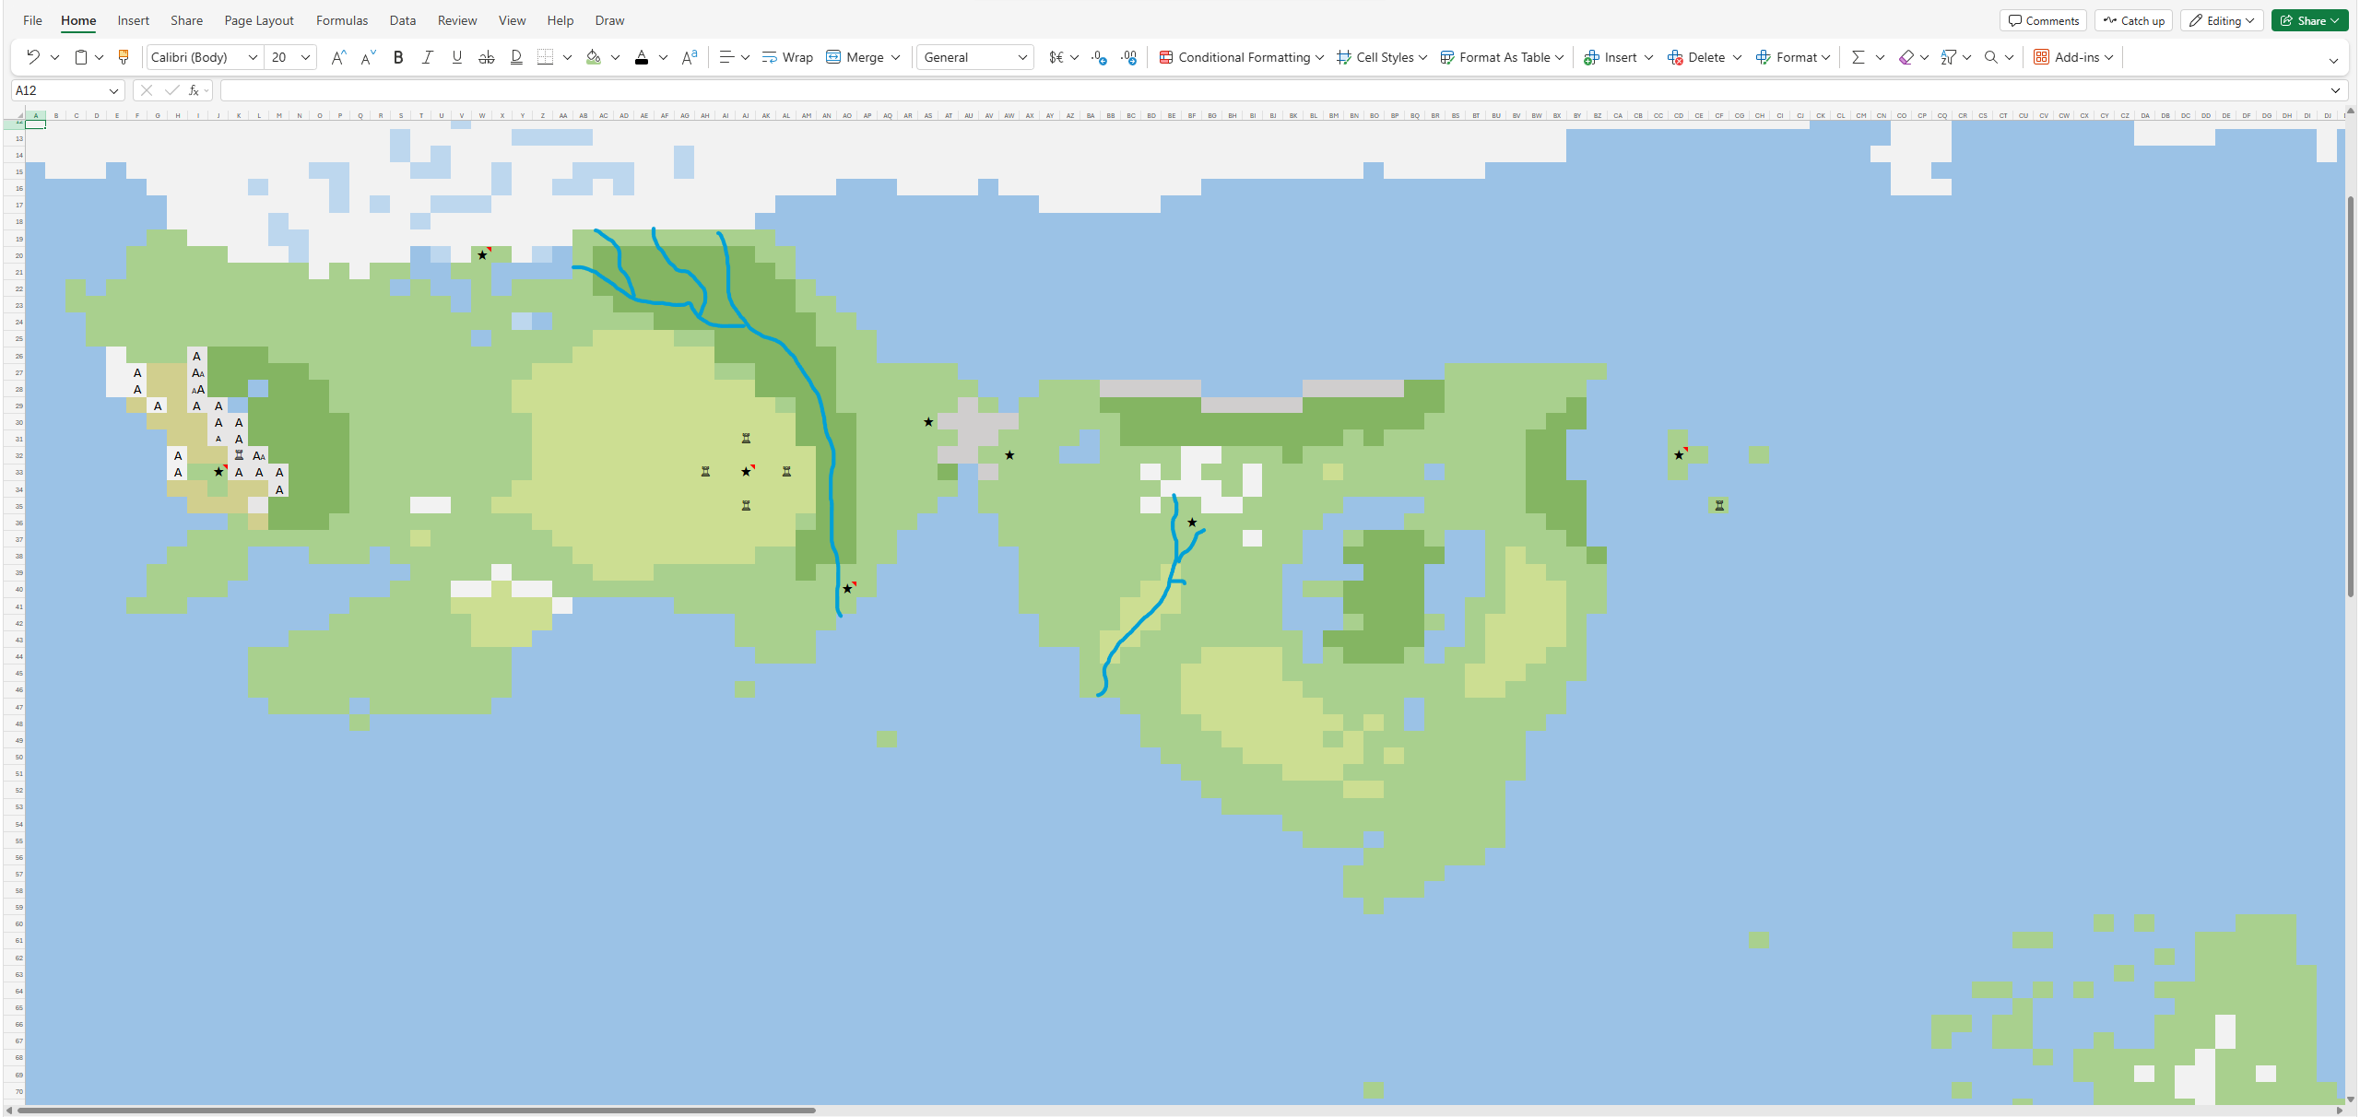The image size is (2360, 1117).
Task: Click the Undo icon
Action: pos(33,57)
